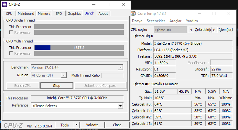Click the VID 1.1809 v value
The height and width of the screenshot is (130, 238).
pos(164,63)
